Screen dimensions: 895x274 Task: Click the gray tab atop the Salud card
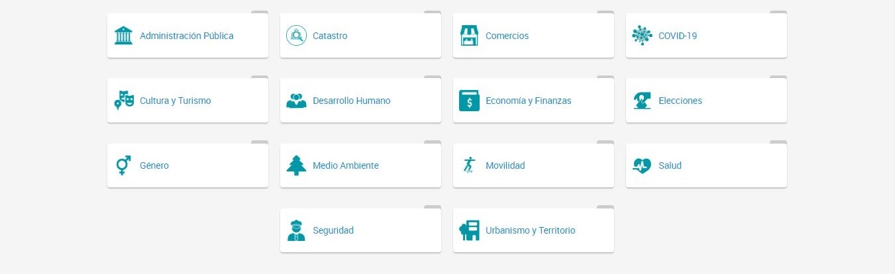pos(778,142)
